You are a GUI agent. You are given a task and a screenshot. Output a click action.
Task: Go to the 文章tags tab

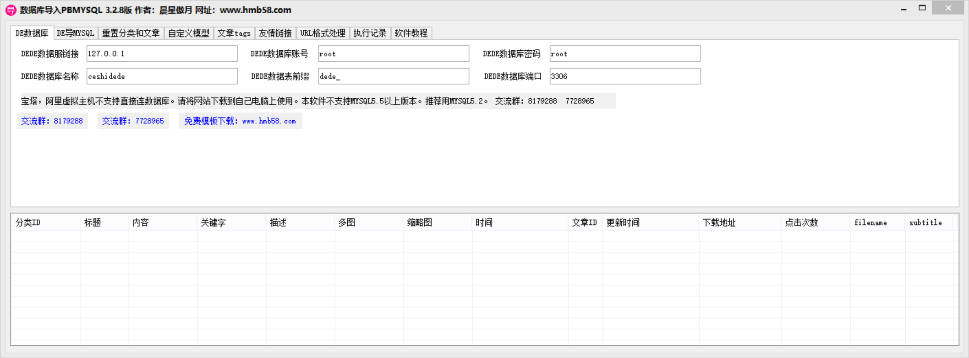pyautogui.click(x=234, y=33)
